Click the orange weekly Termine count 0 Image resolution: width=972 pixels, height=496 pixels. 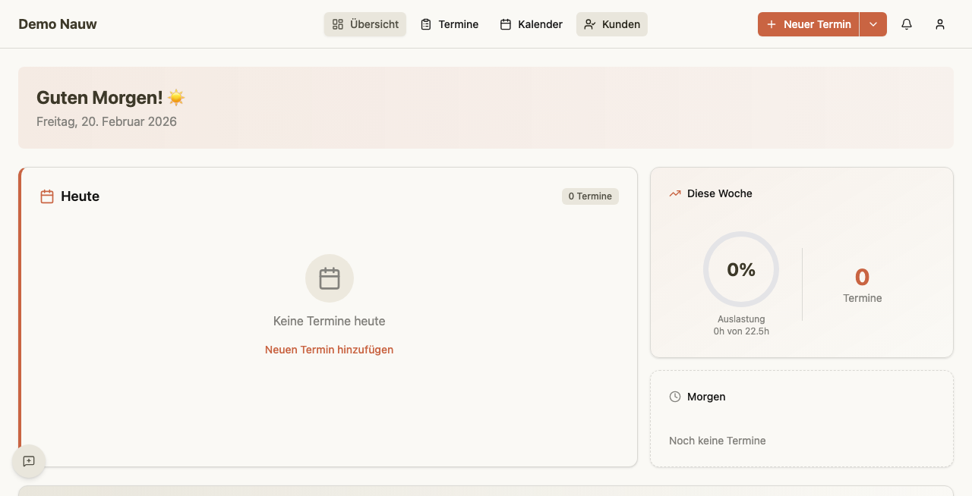coord(863,277)
